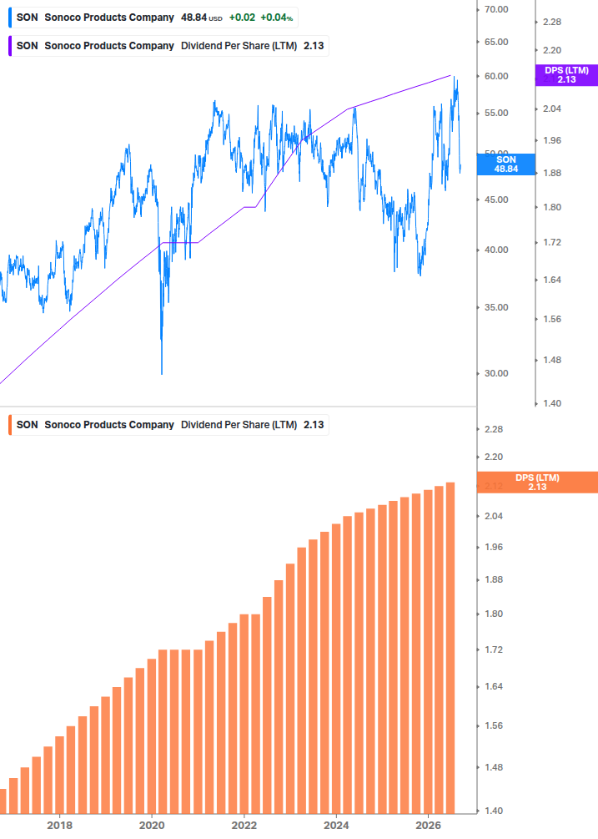Click the blue SON 48.84 price axis tag
598x839 pixels.
(x=506, y=164)
